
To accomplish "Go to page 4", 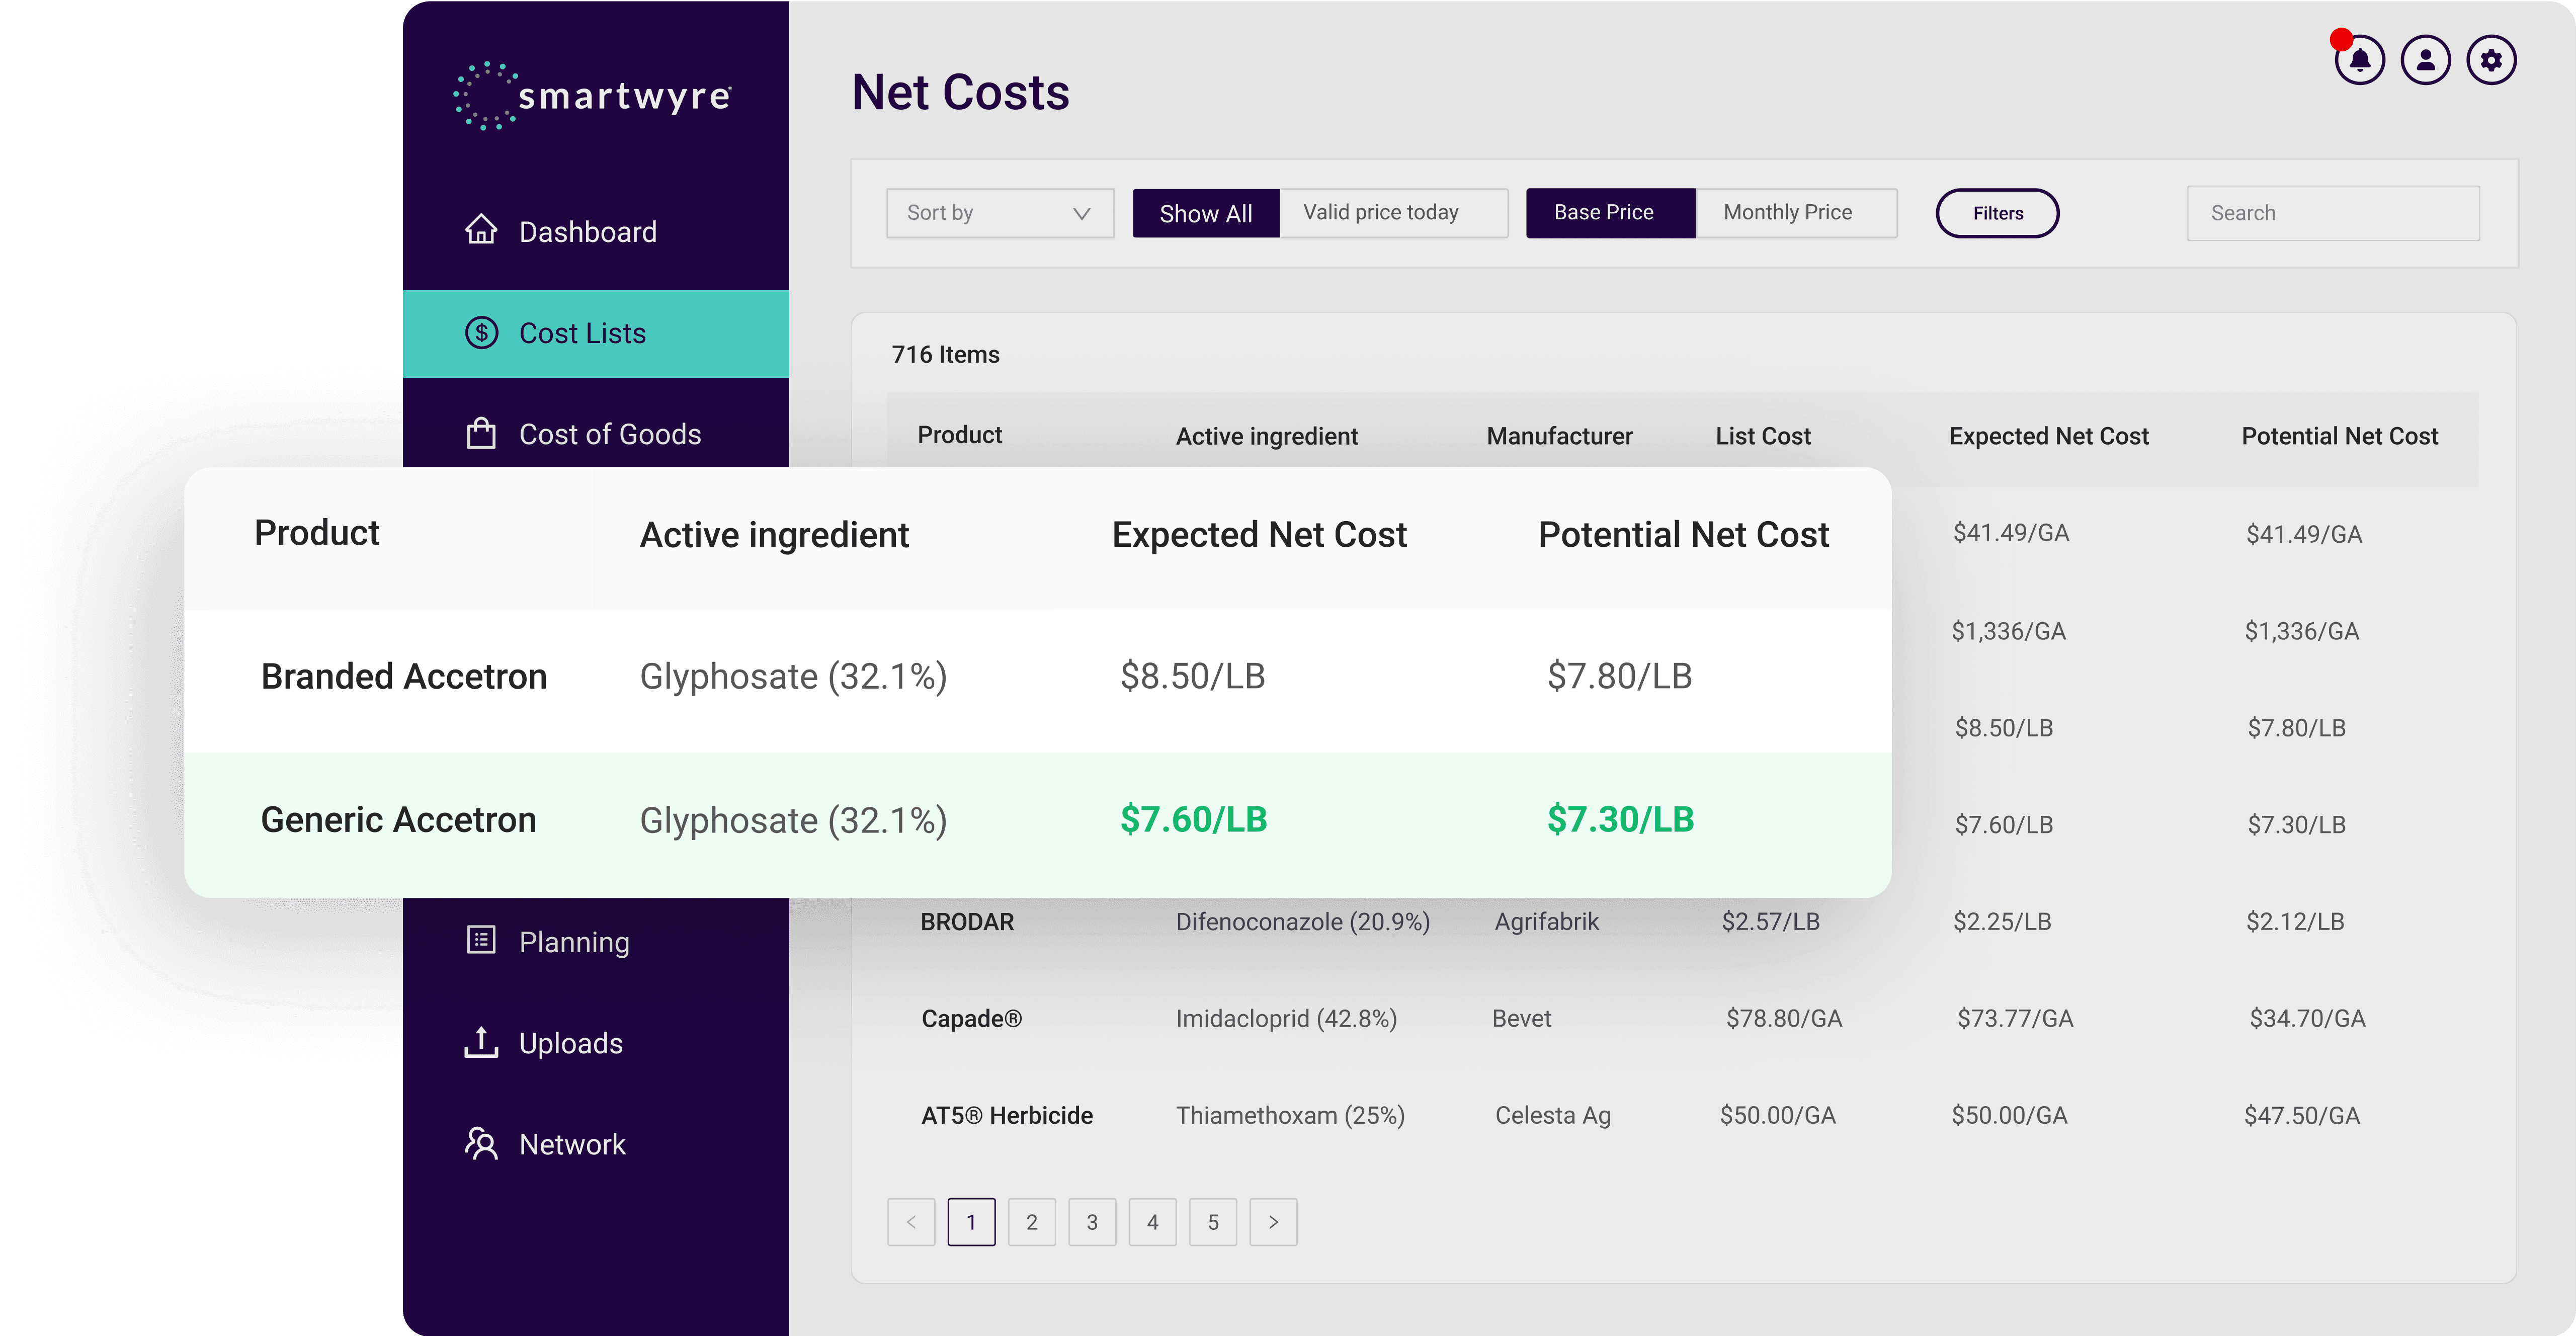I will pos(1153,1222).
